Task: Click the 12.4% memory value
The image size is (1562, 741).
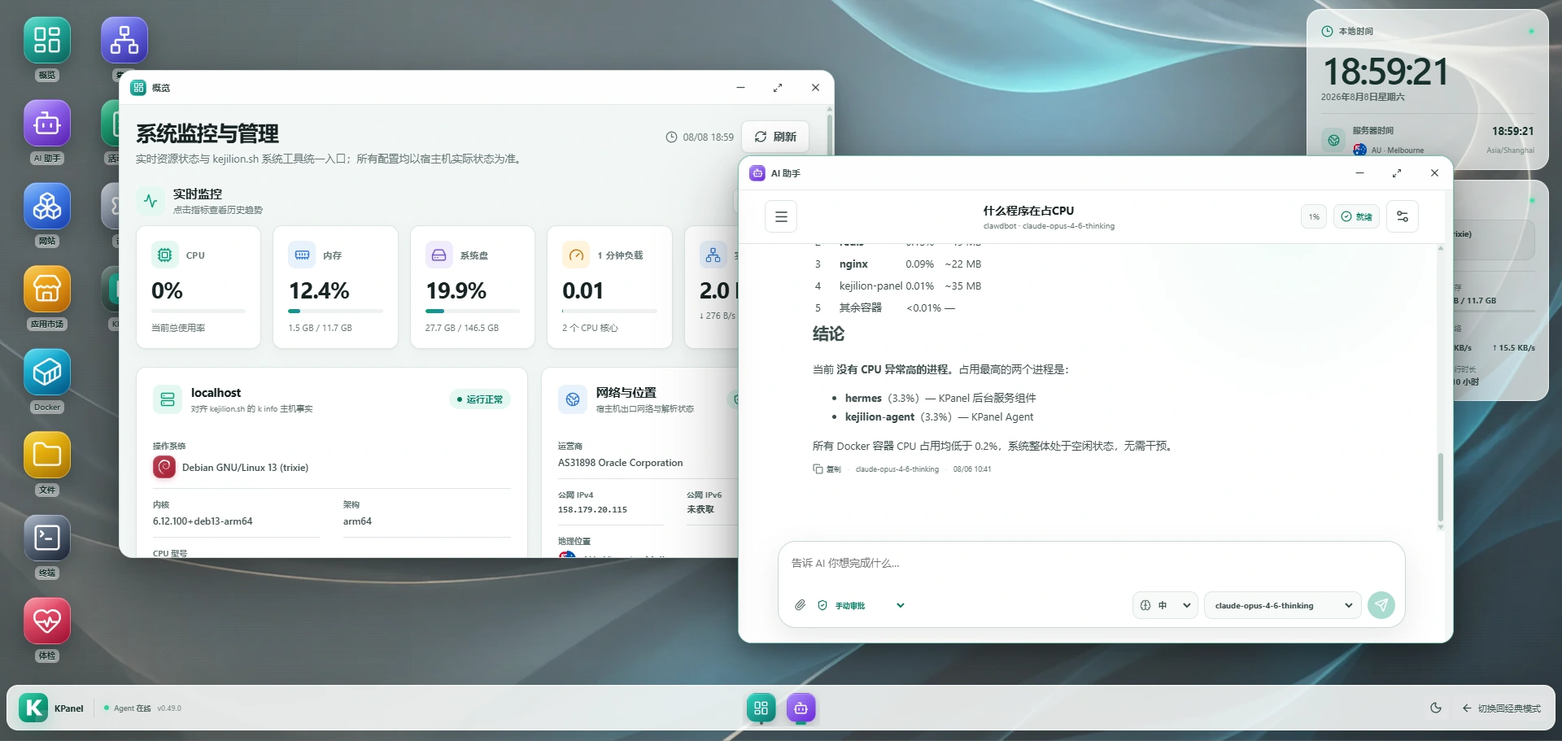Action: click(x=319, y=291)
